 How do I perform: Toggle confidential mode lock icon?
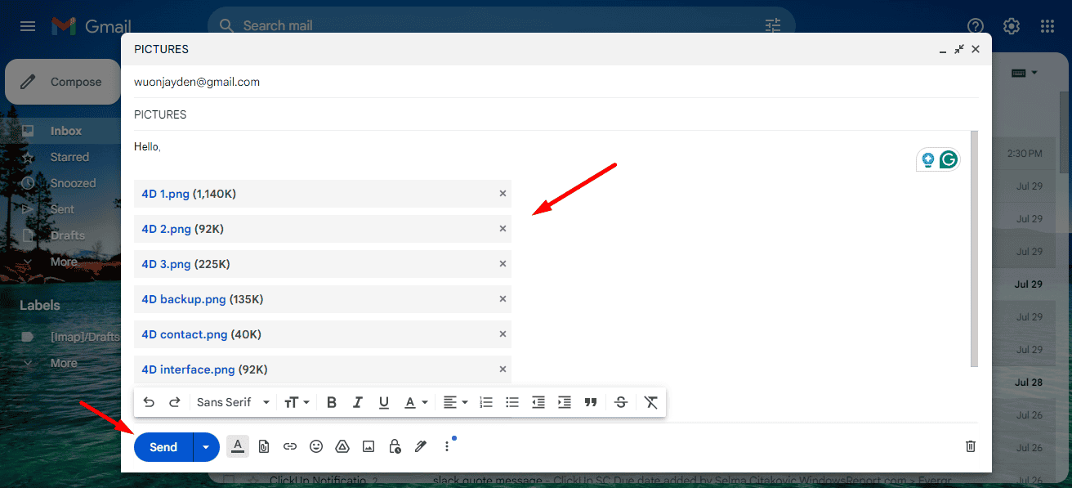395,446
